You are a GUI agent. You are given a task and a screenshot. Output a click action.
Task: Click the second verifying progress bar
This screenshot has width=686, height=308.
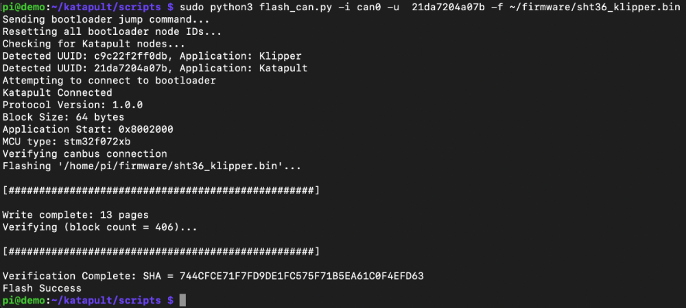click(161, 252)
